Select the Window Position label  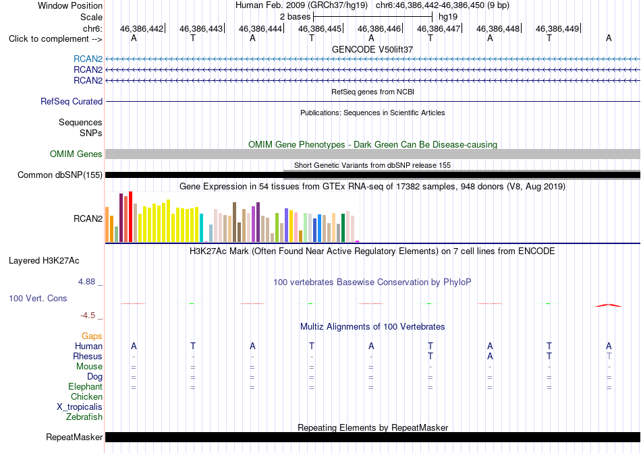(70, 5)
